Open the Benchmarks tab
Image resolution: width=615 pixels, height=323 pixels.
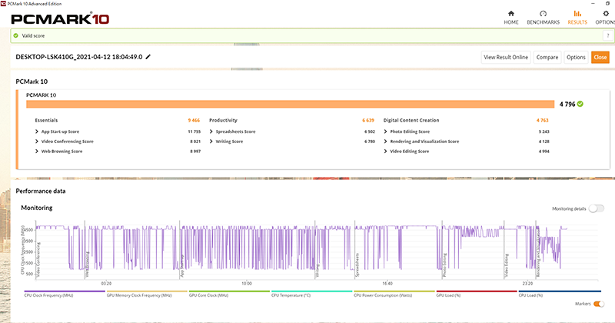[543, 17]
